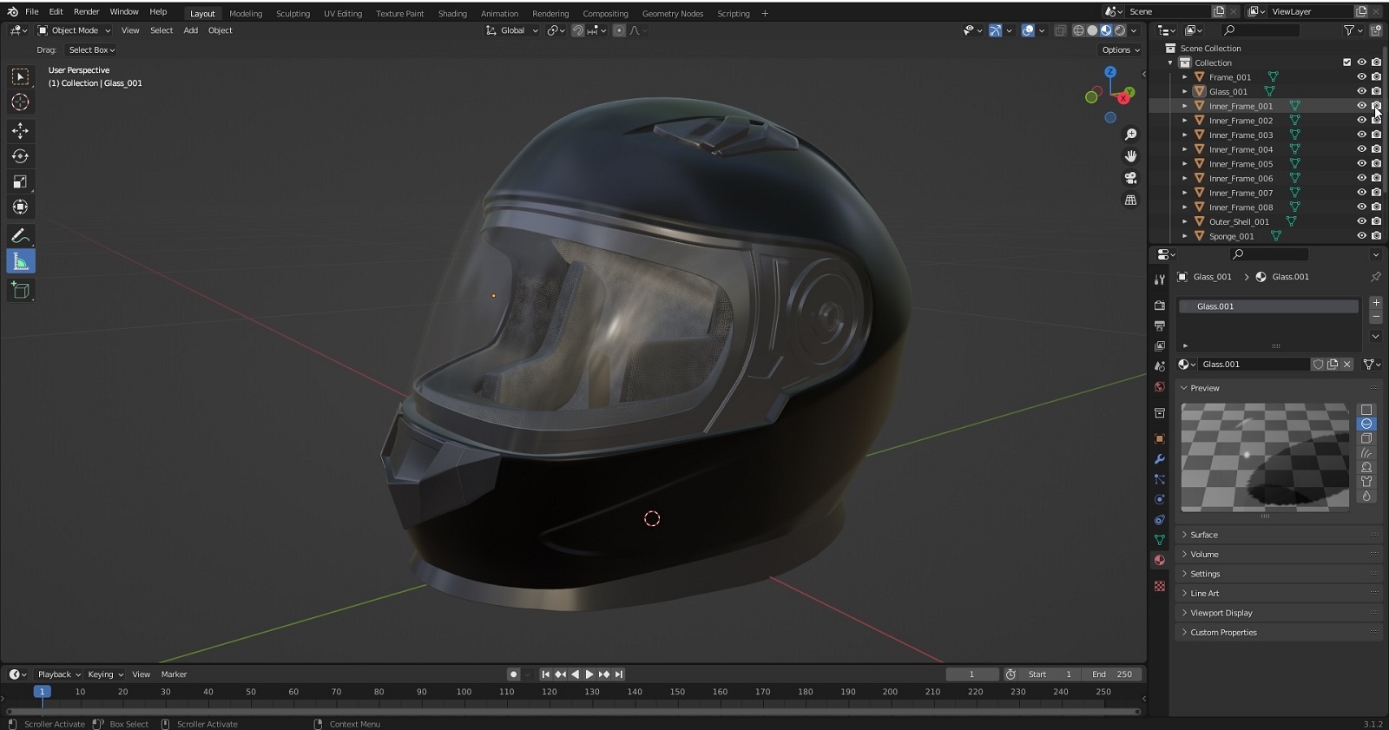The image size is (1389, 730).
Task: Expand the Surface panel
Action: (x=1278, y=535)
